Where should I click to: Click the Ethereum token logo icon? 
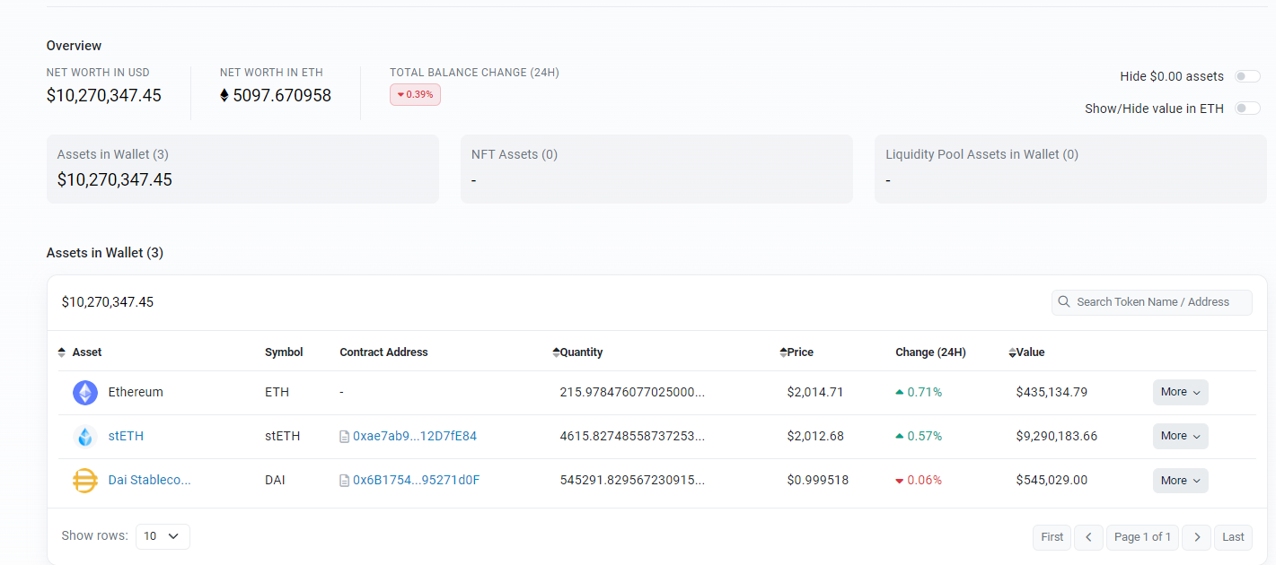click(x=85, y=393)
